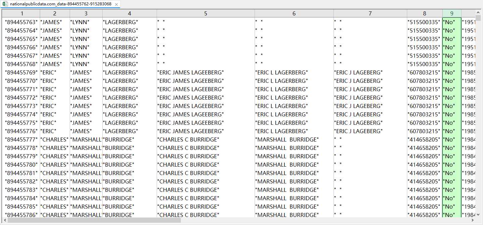
Task: Select column header 5
Action: [206, 13]
